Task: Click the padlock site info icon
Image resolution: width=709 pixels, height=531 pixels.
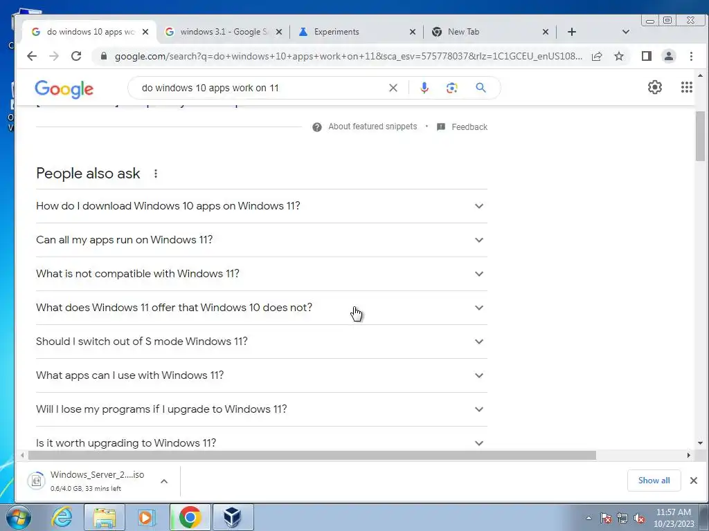Action: (104, 56)
